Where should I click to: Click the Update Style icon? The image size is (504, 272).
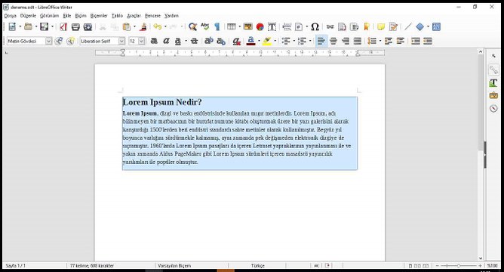coord(59,41)
